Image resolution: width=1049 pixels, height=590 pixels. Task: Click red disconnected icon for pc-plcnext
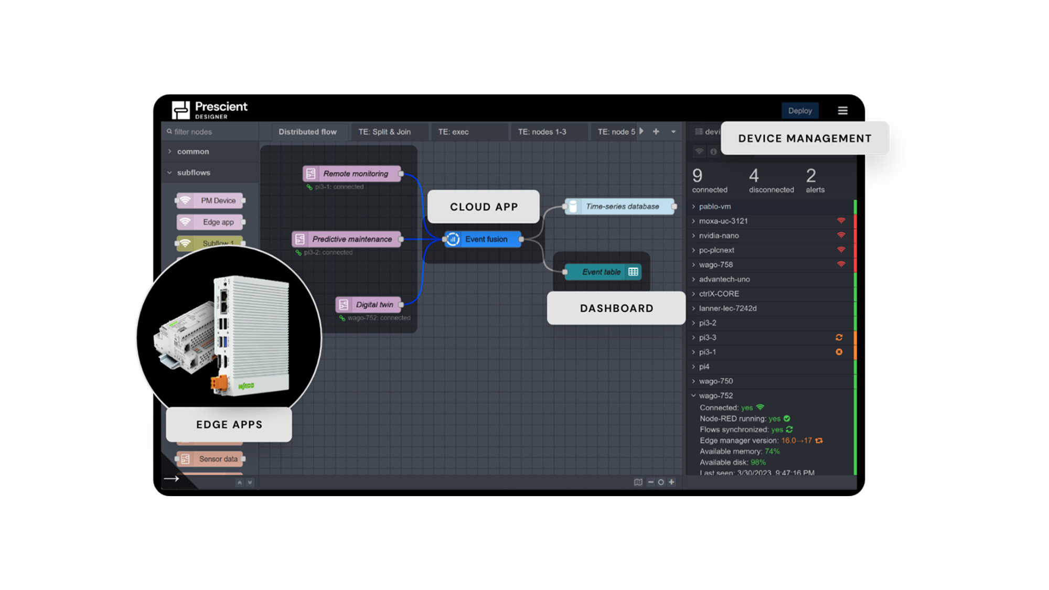click(x=841, y=250)
